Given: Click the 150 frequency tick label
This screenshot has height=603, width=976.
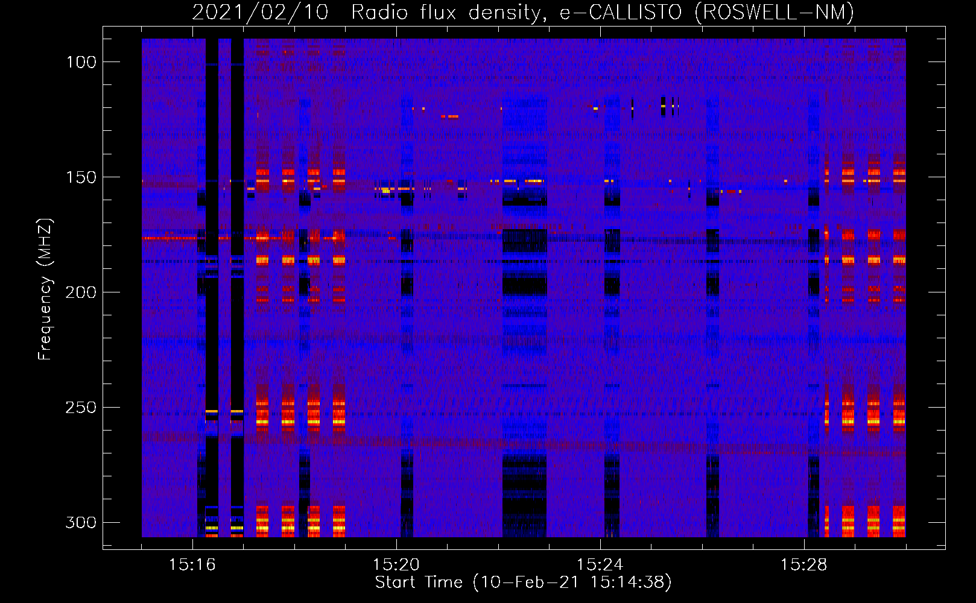Looking at the screenshot, I should (x=81, y=177).
